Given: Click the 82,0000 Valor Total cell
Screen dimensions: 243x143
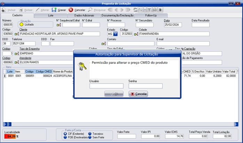Looking at the screenshot, I should 229,76.
